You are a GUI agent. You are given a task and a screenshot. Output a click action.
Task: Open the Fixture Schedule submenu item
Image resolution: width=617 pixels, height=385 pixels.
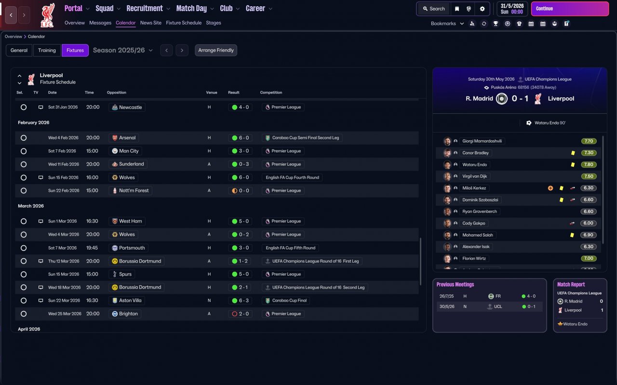pos(184,23)
